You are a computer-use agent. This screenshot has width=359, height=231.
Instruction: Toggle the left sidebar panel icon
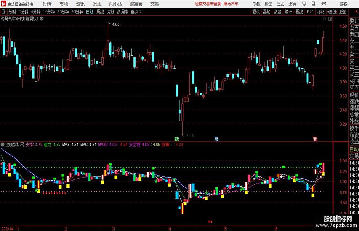[x=3, y=12]
